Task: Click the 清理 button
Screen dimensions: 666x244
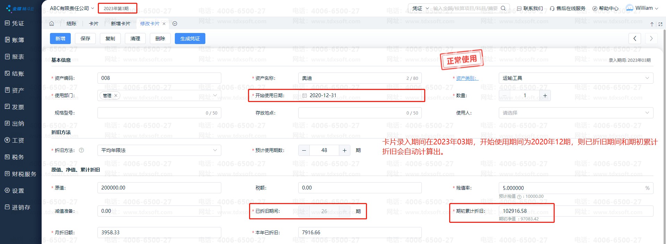Action: [135, 39]
